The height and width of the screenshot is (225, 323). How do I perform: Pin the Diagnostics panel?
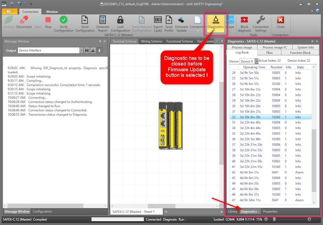coord(312,41)
